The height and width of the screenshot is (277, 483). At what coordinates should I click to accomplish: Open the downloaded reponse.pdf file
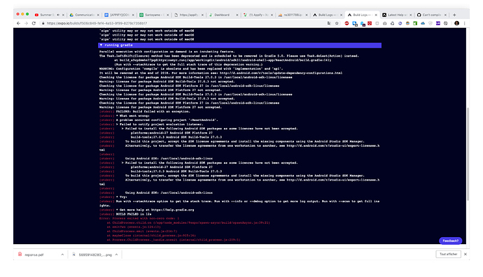point(34,255)
